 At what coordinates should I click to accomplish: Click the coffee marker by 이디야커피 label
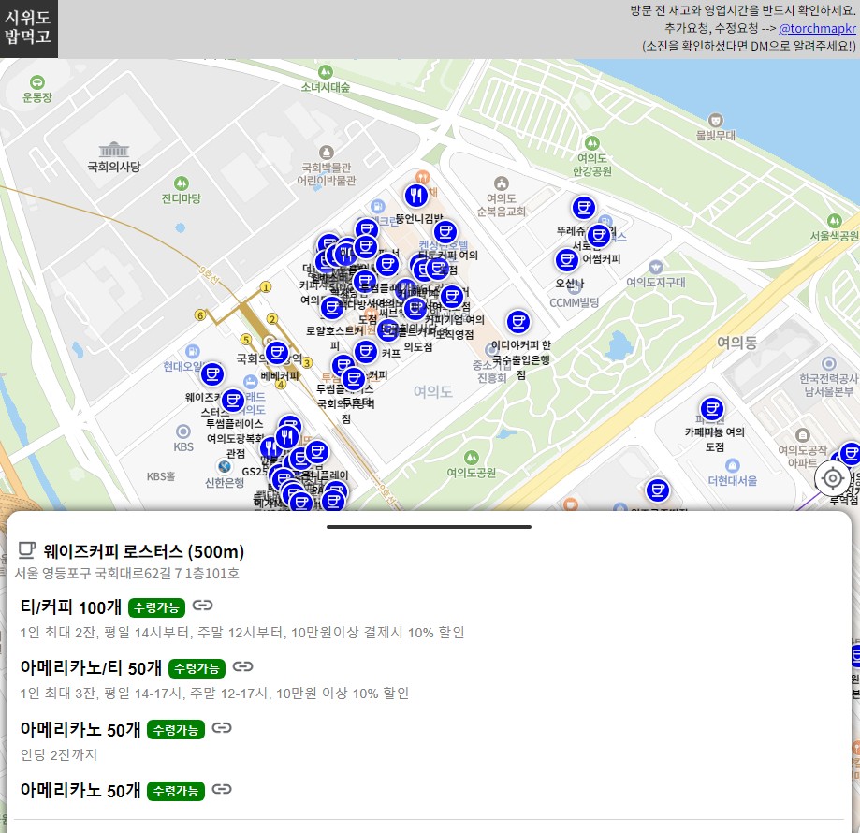[x=518, y=322]
